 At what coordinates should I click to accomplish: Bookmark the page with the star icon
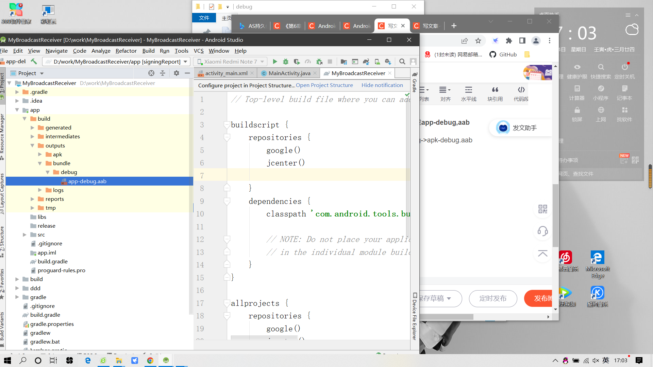tap(478, 40)
